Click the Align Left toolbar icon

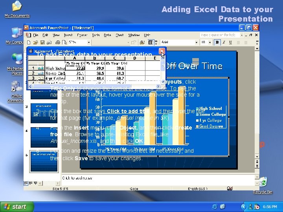pyautogui.click(x=239, y=42)
